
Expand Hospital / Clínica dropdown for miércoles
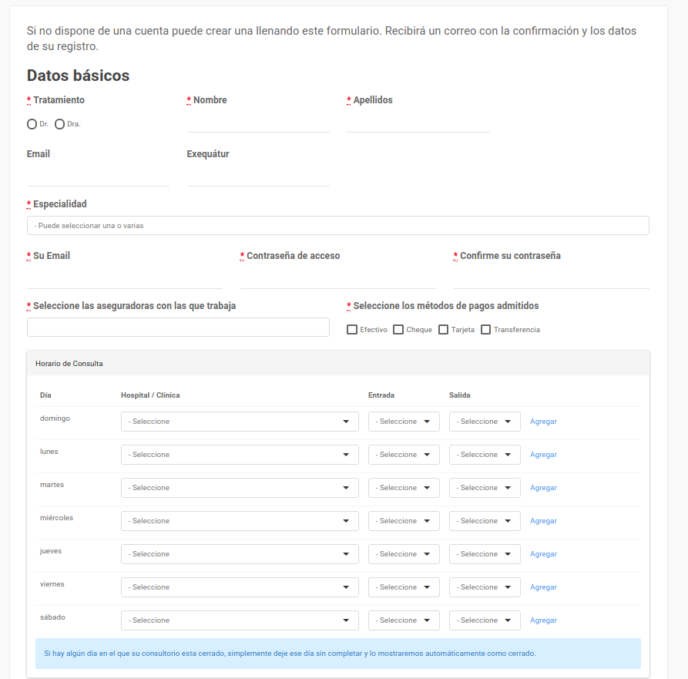(240, 521)
